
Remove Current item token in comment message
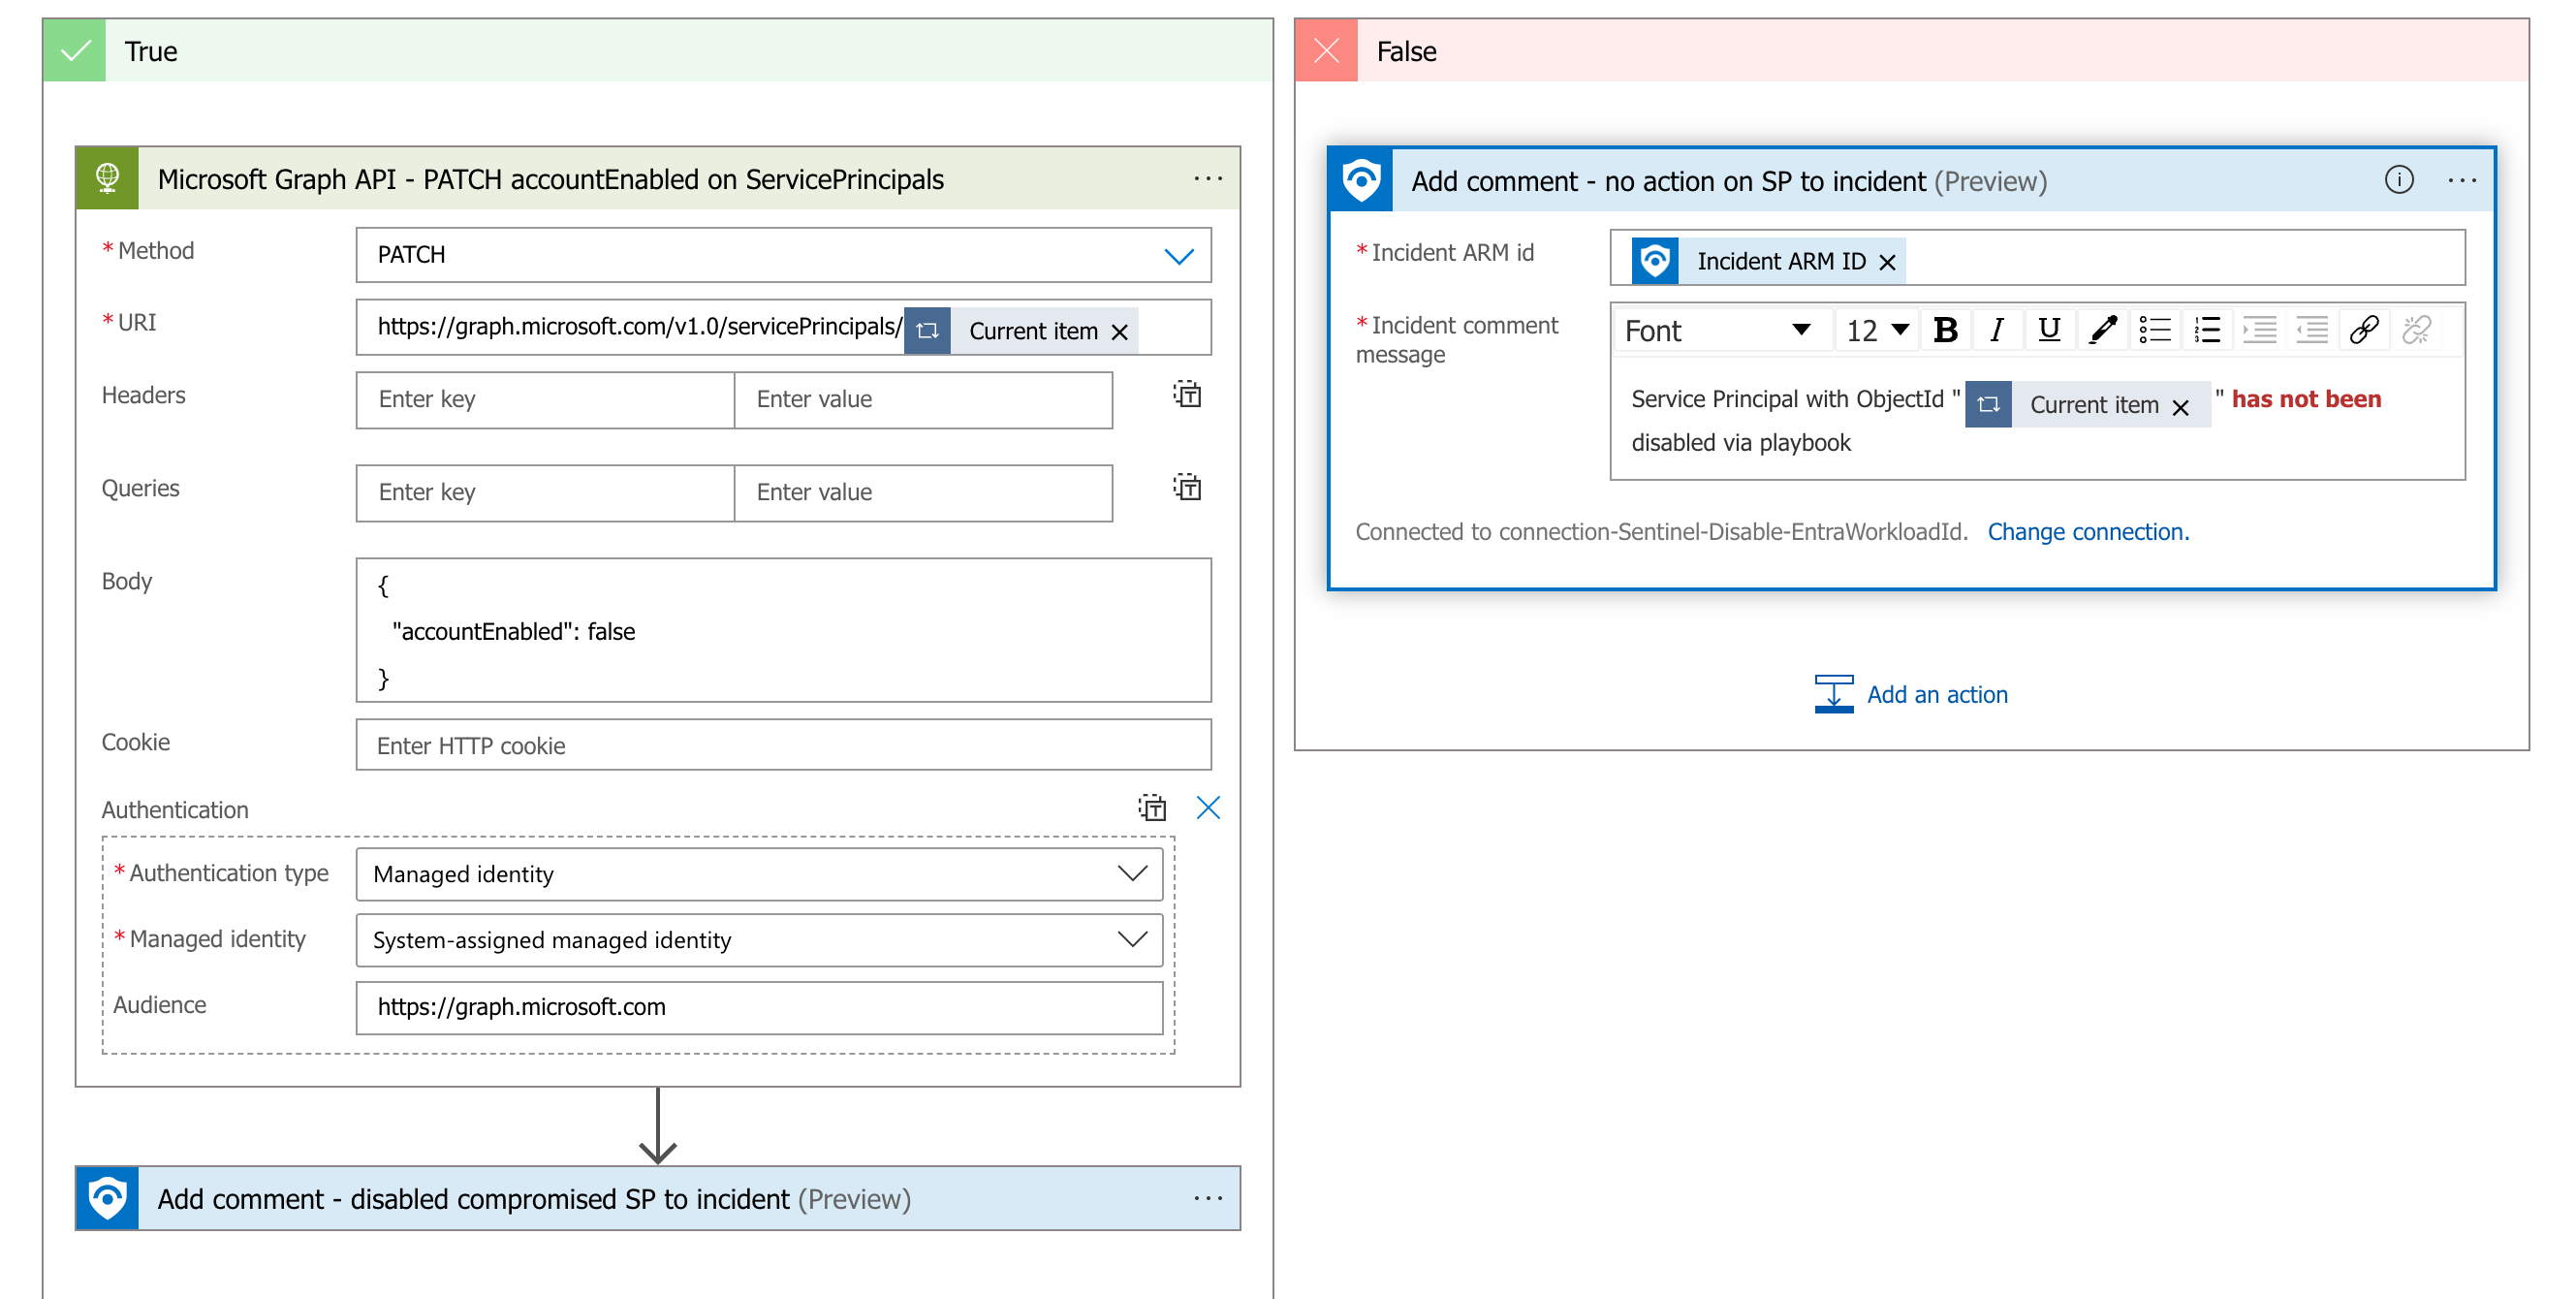pos(2180,407)
